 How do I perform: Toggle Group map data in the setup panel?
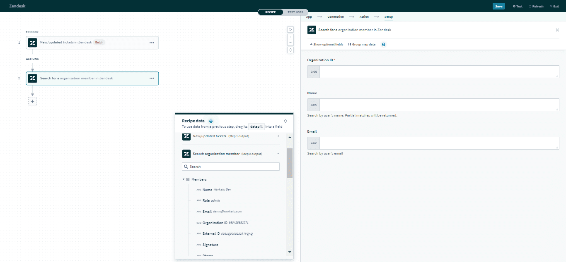(361, 44)
